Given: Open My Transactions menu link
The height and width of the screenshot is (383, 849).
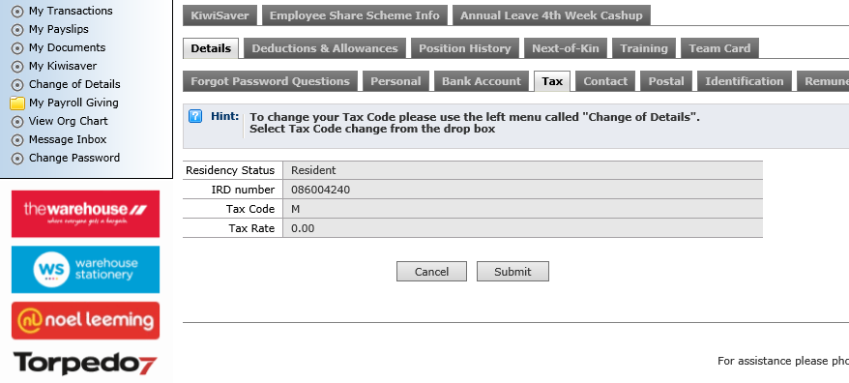Looking at the screenshot, I should (71, 11).
